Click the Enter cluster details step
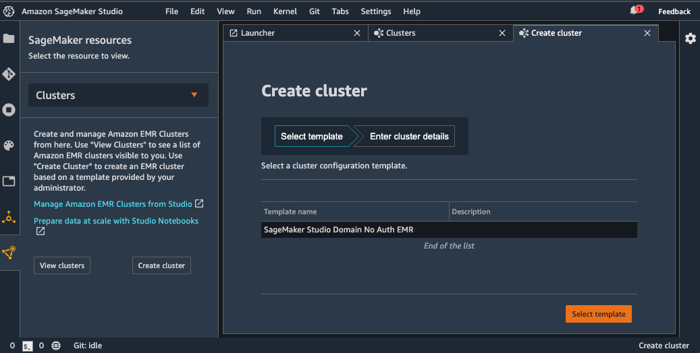The height and width of the screenshot is (353, 700). [x=409, y=136]
